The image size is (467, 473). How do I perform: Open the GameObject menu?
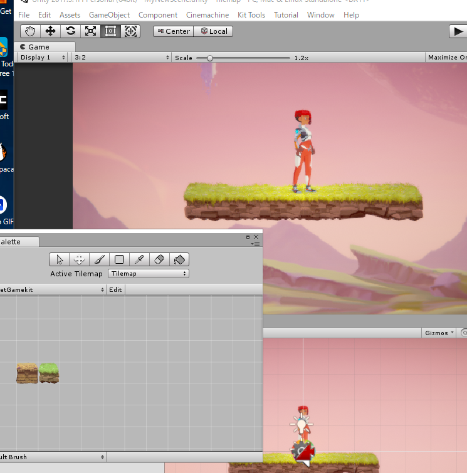109,15
